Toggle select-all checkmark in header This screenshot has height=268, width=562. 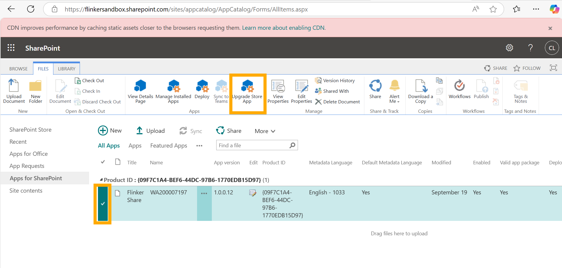coord(103,162)
